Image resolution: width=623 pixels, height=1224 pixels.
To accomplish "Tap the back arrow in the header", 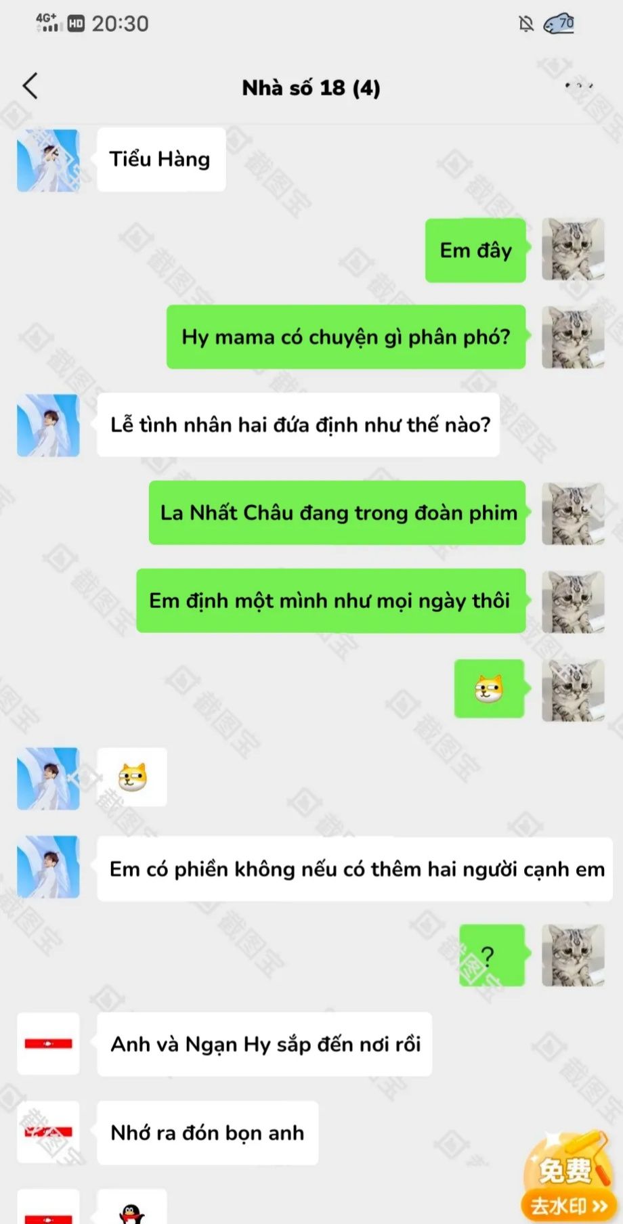I will click(30, 86).
